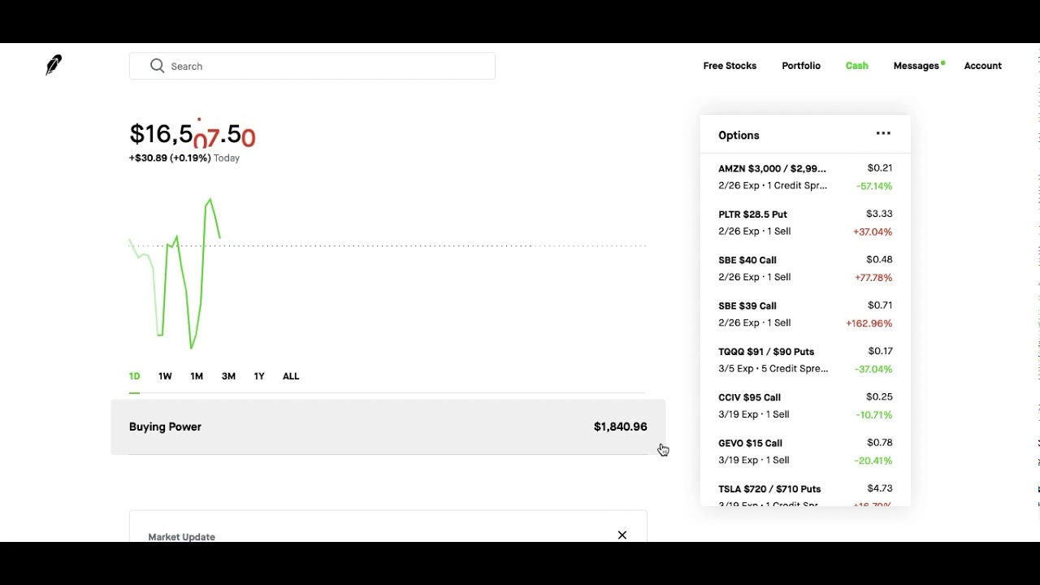
Task: Close the Market Update card
Action: 622,535
